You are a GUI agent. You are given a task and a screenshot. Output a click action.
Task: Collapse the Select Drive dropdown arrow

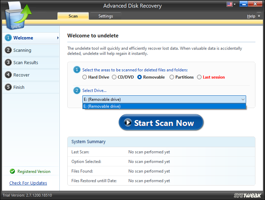pos(243,99)
